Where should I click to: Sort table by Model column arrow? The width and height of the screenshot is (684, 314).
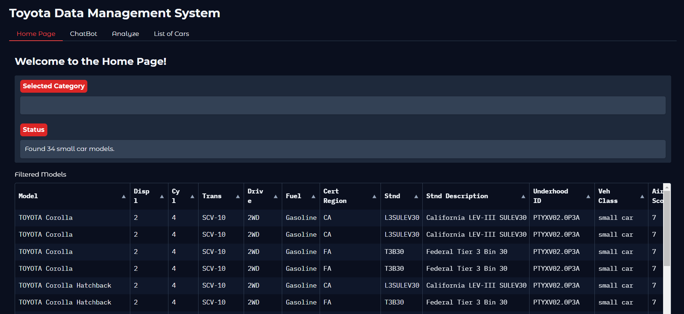(124, 196)
